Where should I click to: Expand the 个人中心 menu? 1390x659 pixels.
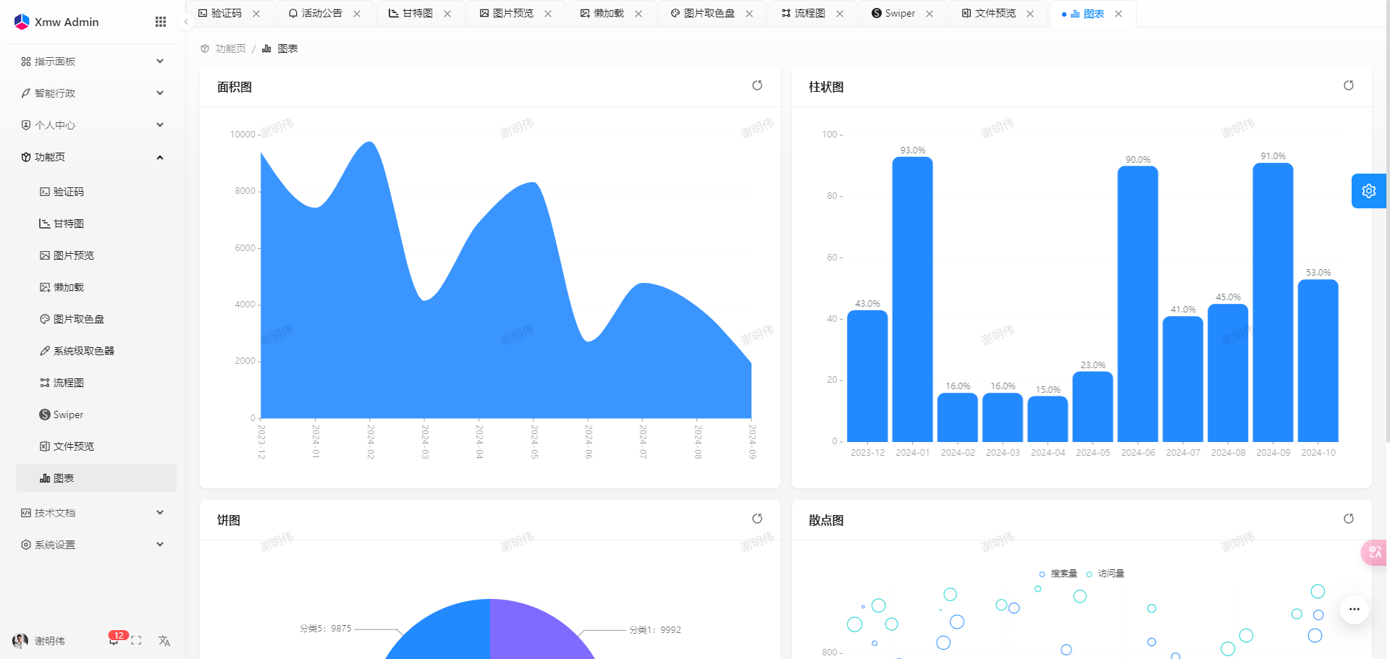click(x=93, y=125)
